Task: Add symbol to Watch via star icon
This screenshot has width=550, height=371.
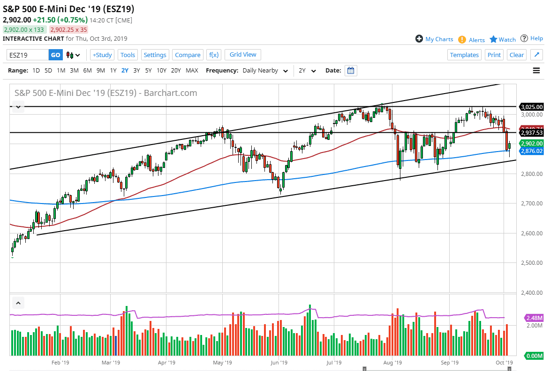Action: pos(493,39)
